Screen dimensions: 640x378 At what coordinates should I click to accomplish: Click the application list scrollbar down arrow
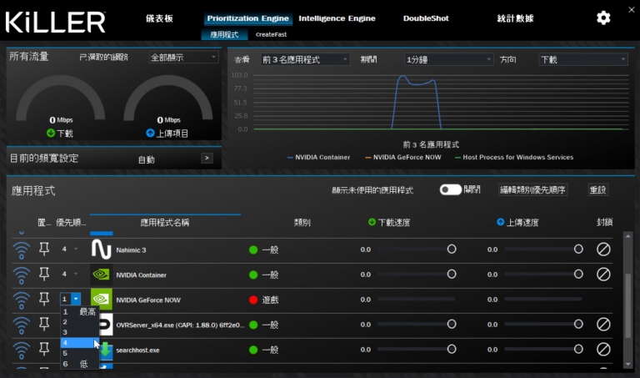[x=627, y=365]
